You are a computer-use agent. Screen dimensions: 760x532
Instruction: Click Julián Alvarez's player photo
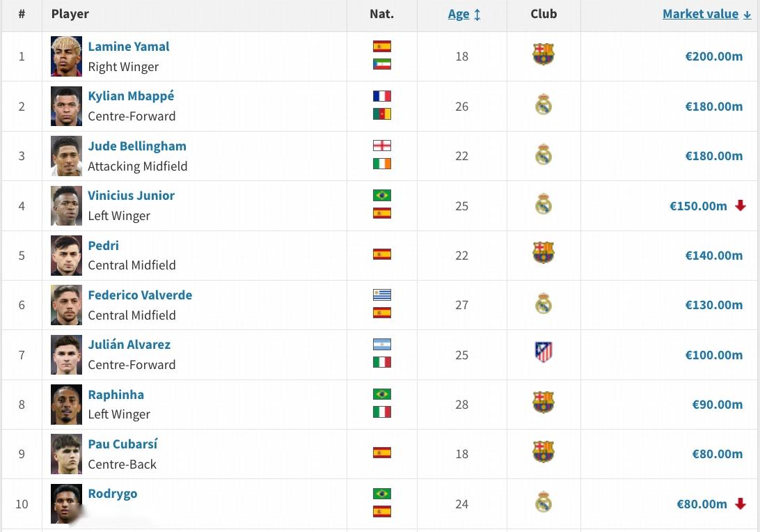[x=67, y=354]
